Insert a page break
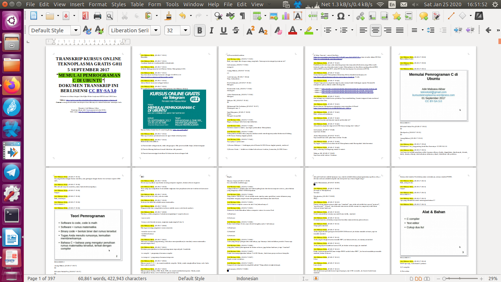Image resolution: width=501 pixels, height=282 pixels. coord(313,16)
